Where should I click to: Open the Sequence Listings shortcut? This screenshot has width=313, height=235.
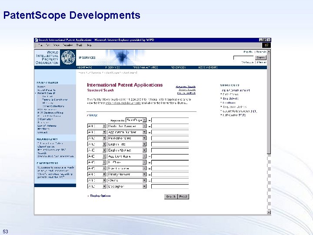[234, 107]
